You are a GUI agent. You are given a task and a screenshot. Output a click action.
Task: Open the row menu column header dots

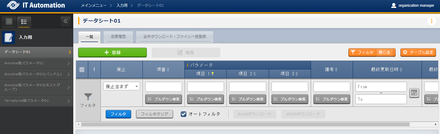point(94,69)
